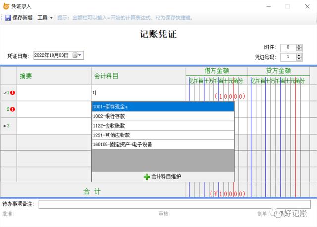Click row 1 借方金额 value (10000)

[x=230, y=96]
